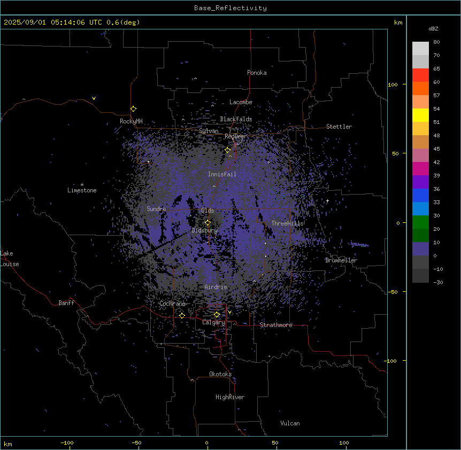Select the ThreeHills label

(x=287, y=223)
